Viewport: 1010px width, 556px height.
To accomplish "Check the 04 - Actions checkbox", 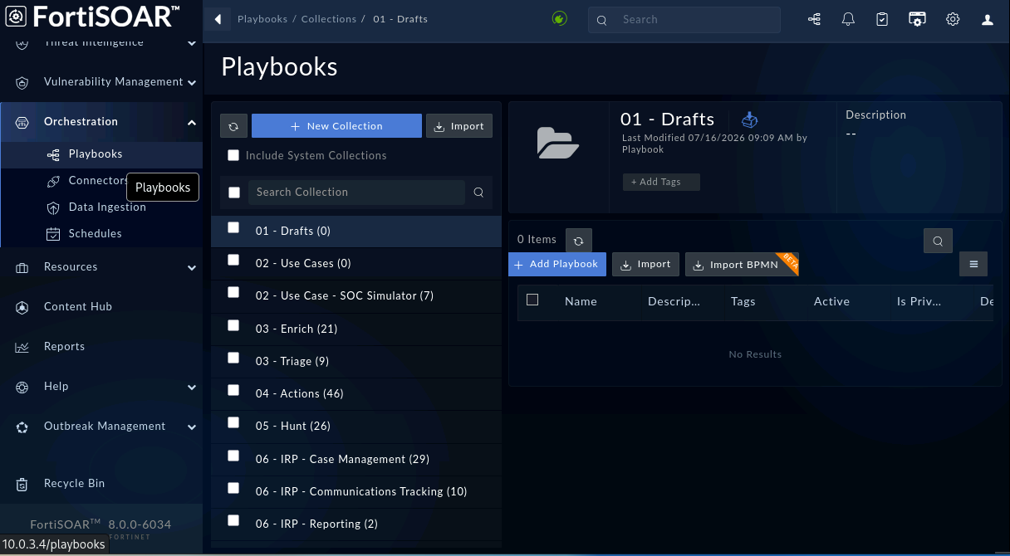I will 233,390.
